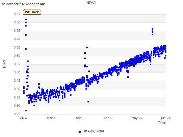
Task: Click the 0.80 y-axis tick label
Action: click(x=17, y=22)
